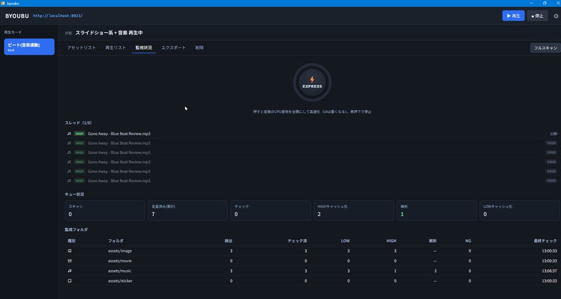This screenshot has height=299, width=561.
Task: Open the localhost:8923 URL link
Action: (x=58, y=16)
